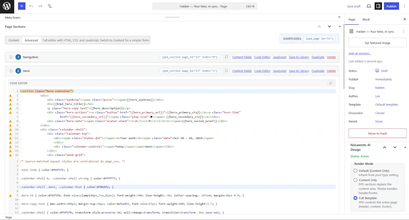
Task: Switch to the Page tab
Action: point(352,19)
